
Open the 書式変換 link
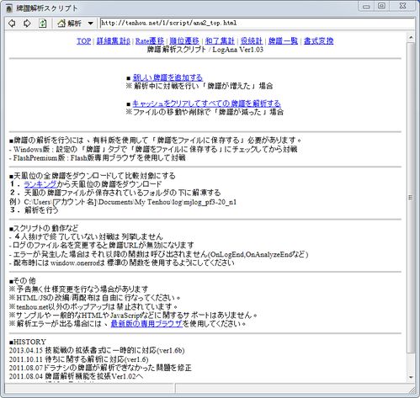(318, 41)
